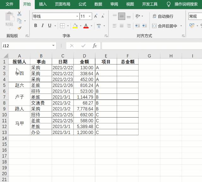Center text horizontally icon
Viewport: 202px width, 182px height.
(x=122, y=26)
